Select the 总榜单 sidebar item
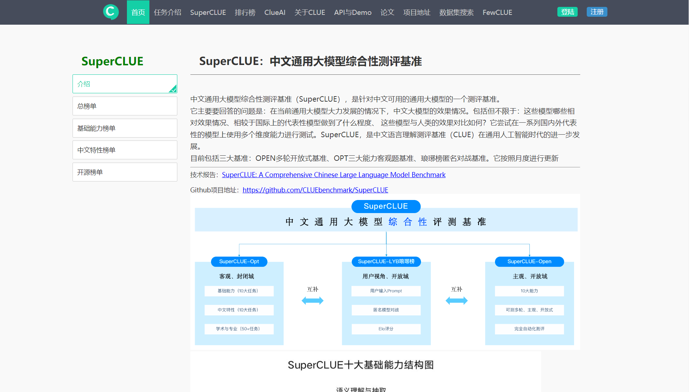This screenshot has width=689, height=392. 125,106
